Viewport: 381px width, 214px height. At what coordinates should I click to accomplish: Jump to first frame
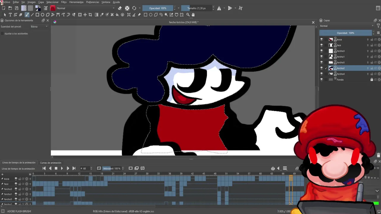point(44,169)
